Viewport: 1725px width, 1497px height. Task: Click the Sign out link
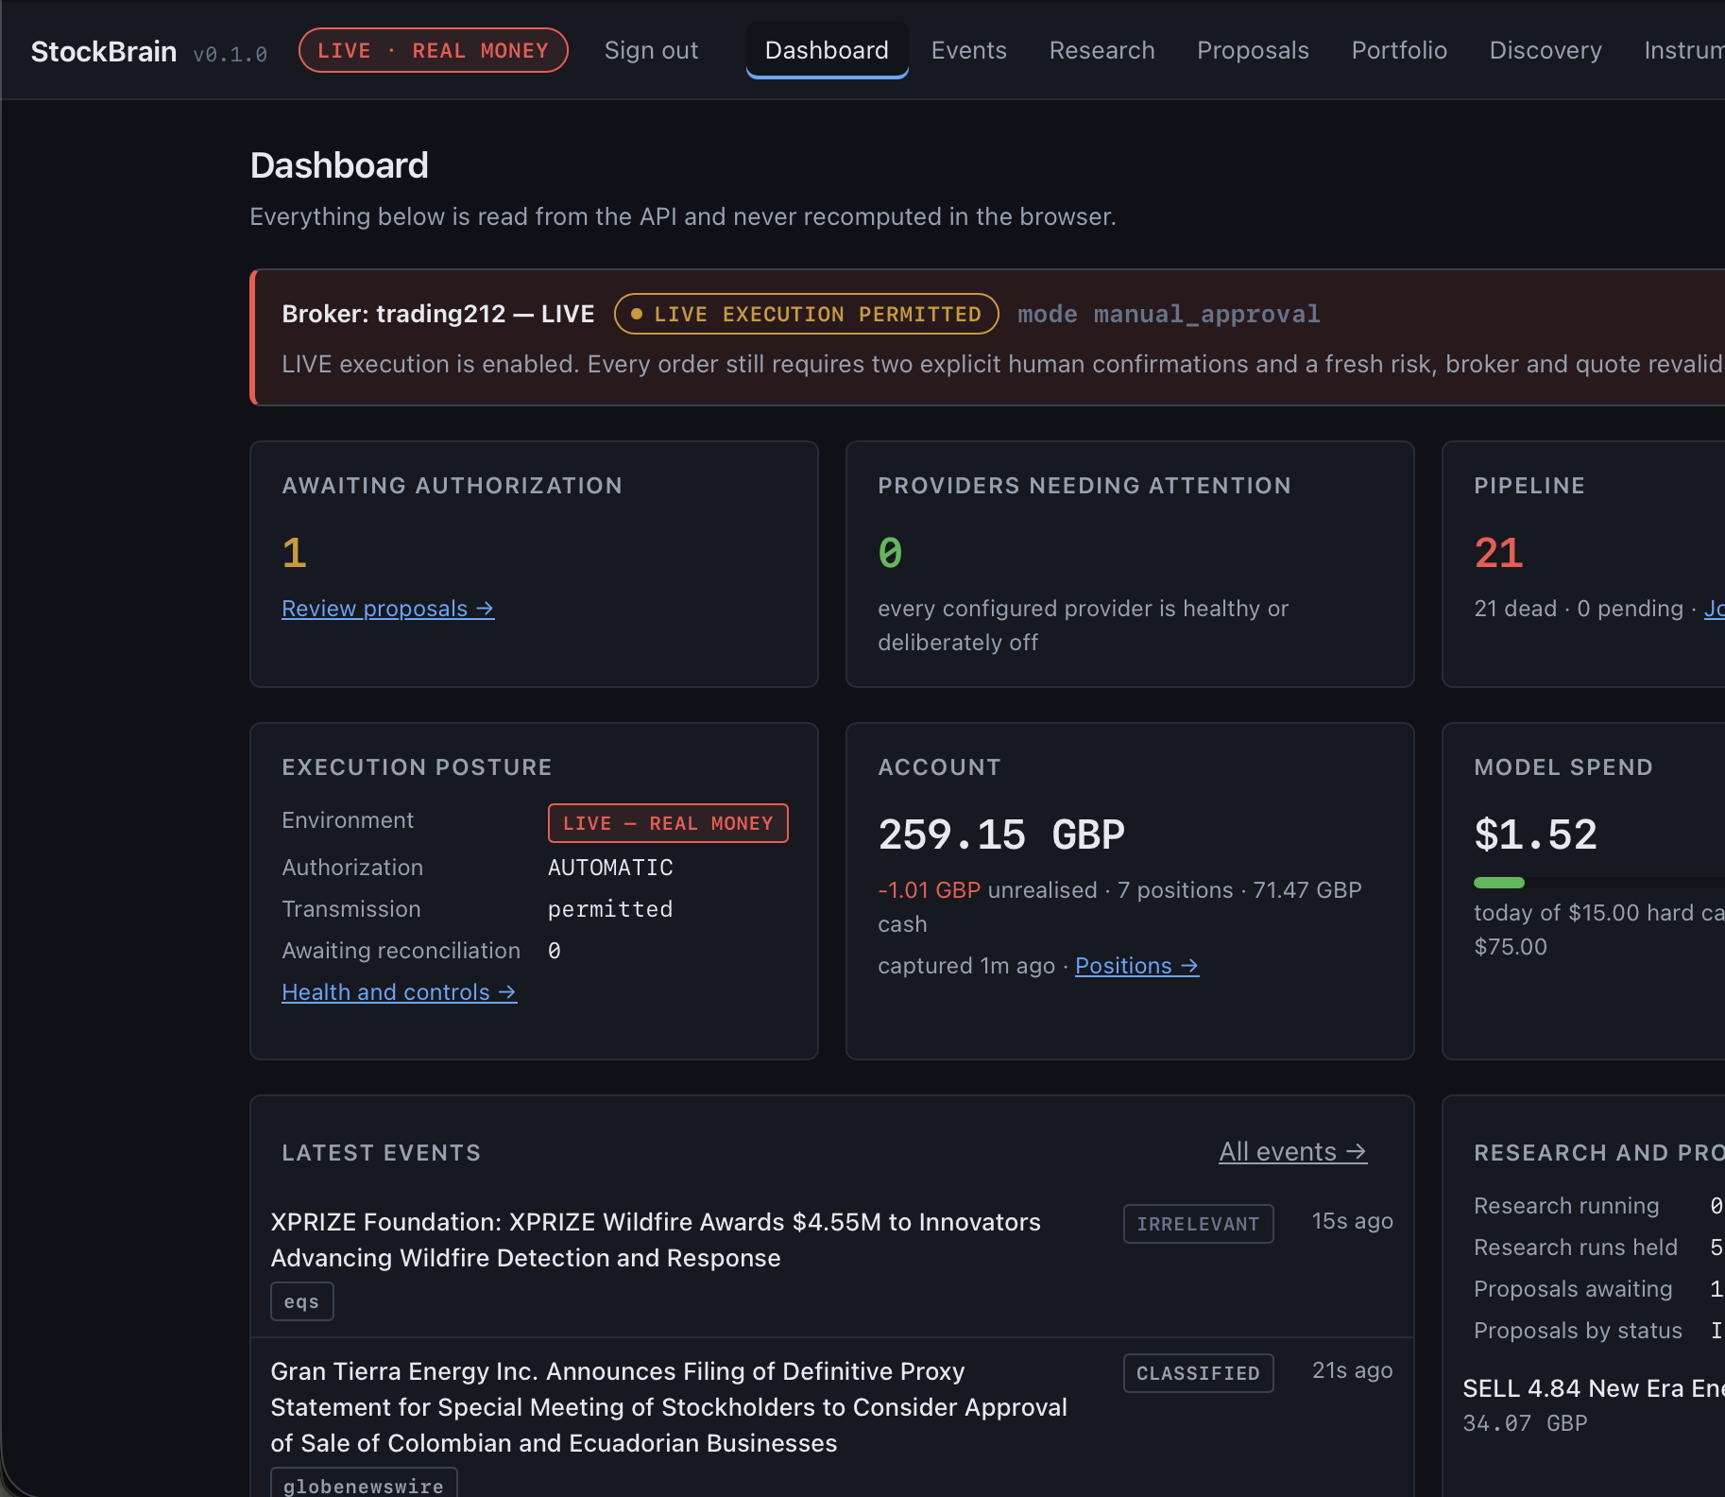point(651,50)
